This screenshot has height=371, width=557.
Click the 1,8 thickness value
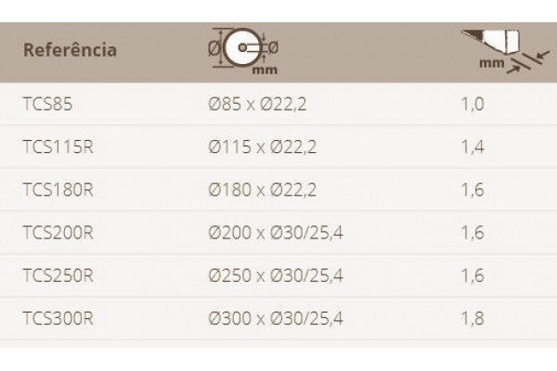pyautogui.click(x=473, y=319)
